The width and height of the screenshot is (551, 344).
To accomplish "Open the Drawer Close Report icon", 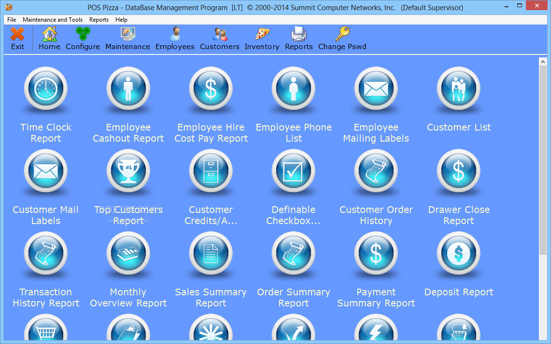I will 459,171.
